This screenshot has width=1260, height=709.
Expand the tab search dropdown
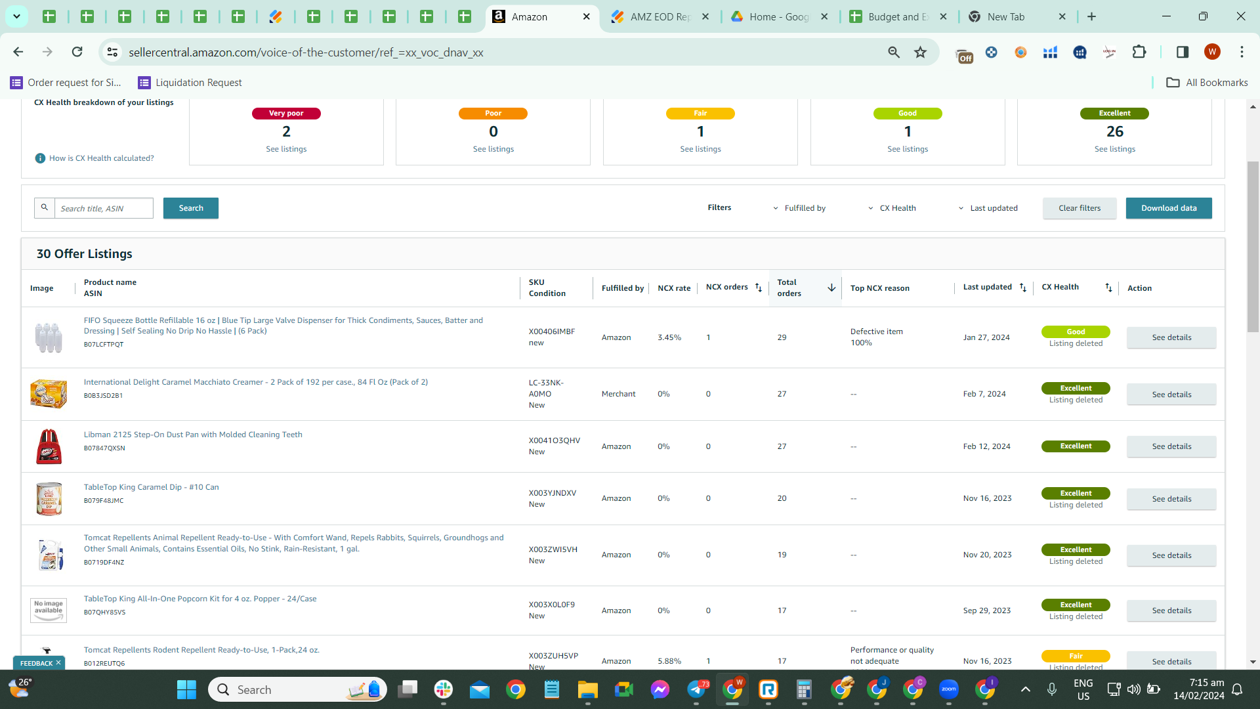16,16
